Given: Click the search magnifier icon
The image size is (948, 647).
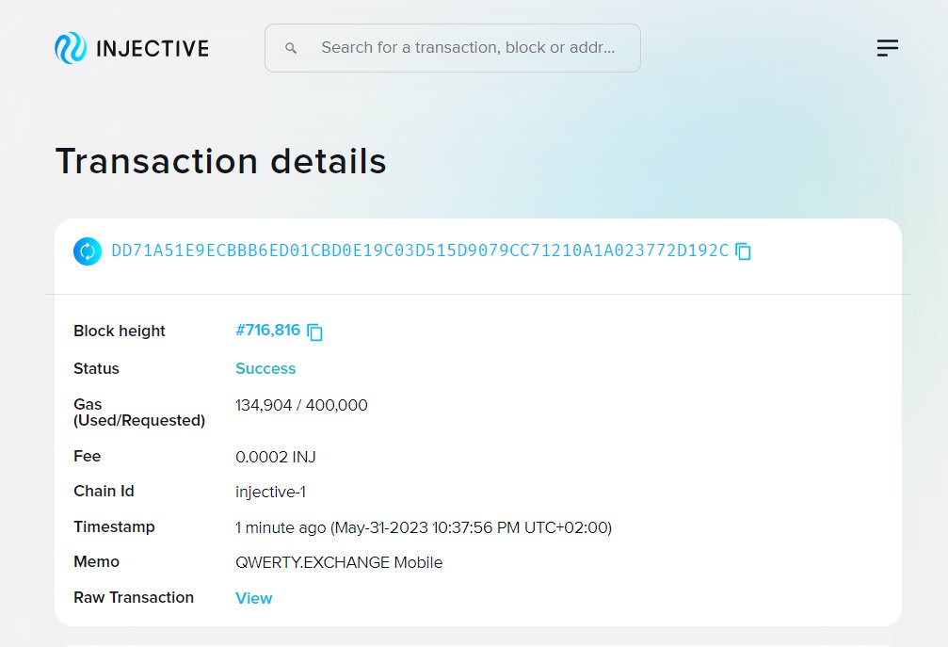Looking at the screenshot, I should click(x=291, y=48).
